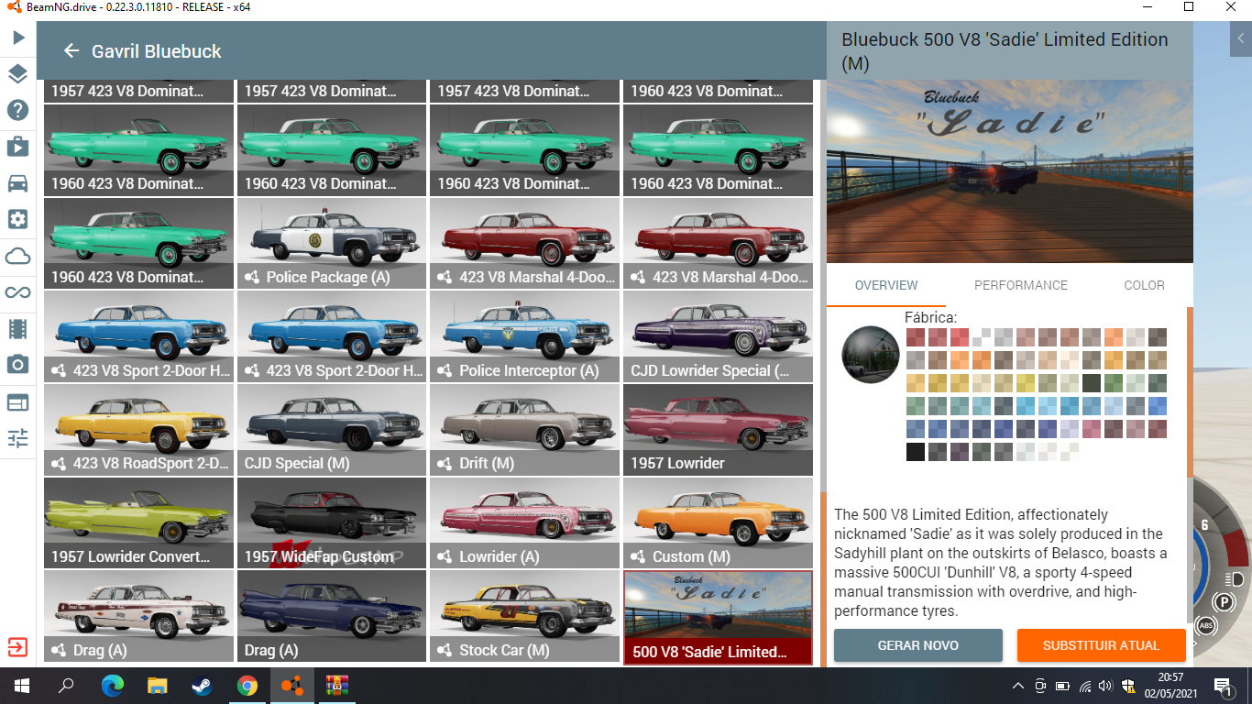The width and height of the screenshot is (1252, 704).
Task: Switch to the PERFORMANCE tab
Action: [1021, 285]
